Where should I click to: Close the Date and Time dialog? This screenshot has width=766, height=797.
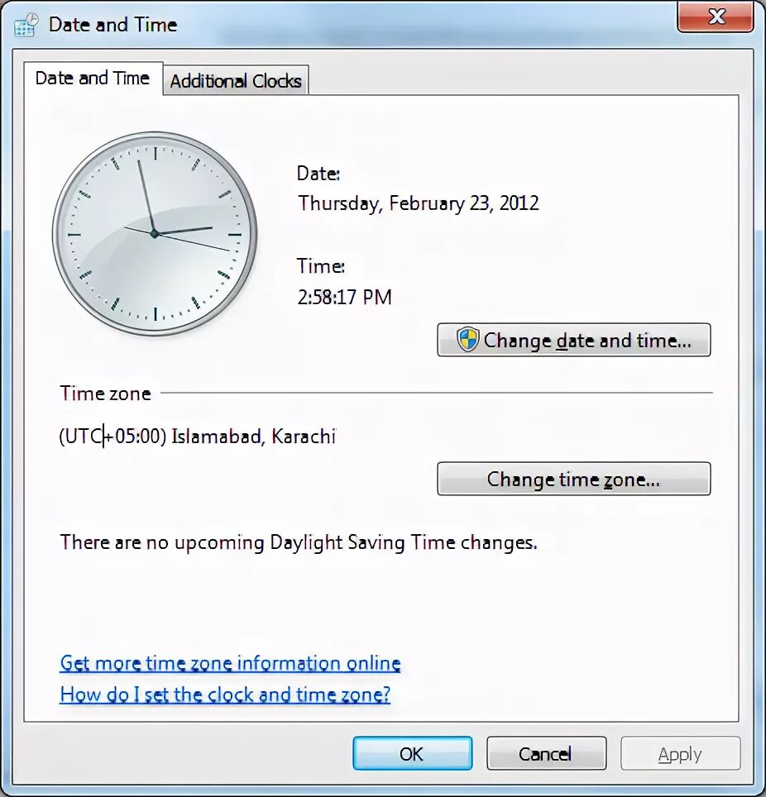716,17
